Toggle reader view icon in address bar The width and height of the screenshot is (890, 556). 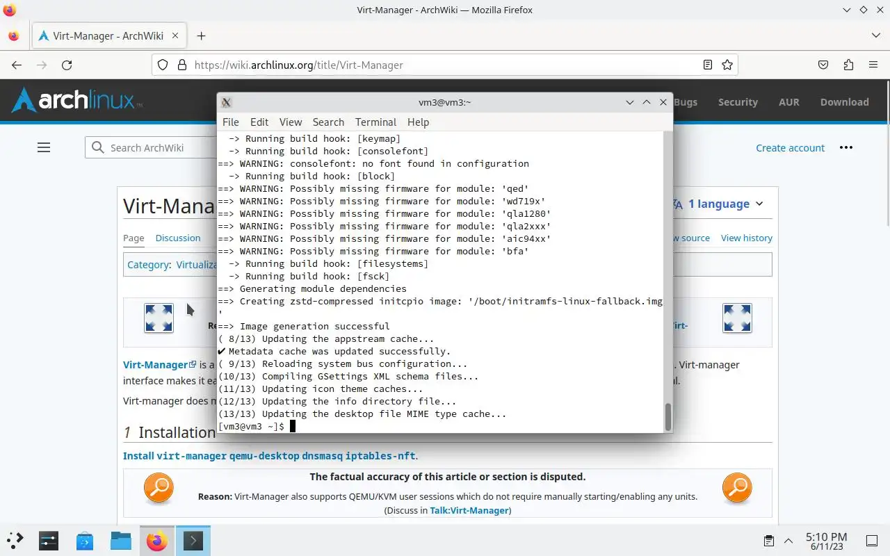point(708,65)
